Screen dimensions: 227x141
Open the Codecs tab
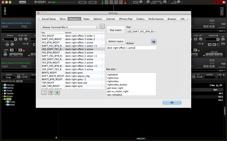pos(140,19)
